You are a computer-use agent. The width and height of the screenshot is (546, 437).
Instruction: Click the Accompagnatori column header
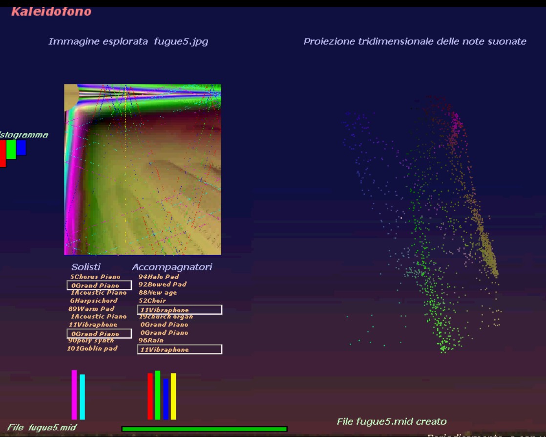click(172, 267)
